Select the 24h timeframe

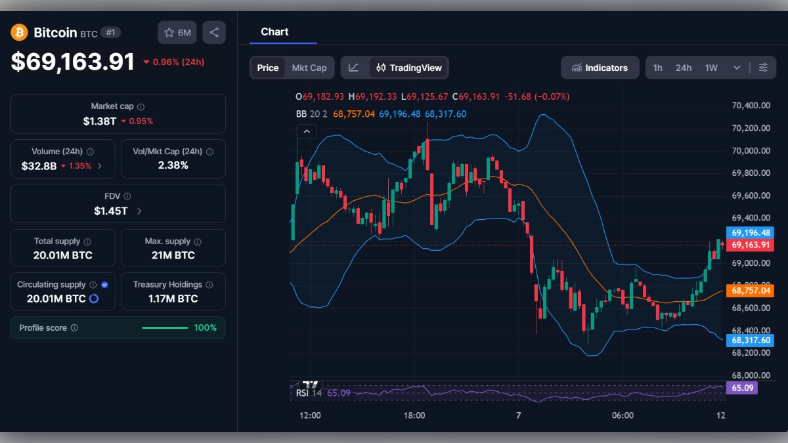[x=683, y=67]
